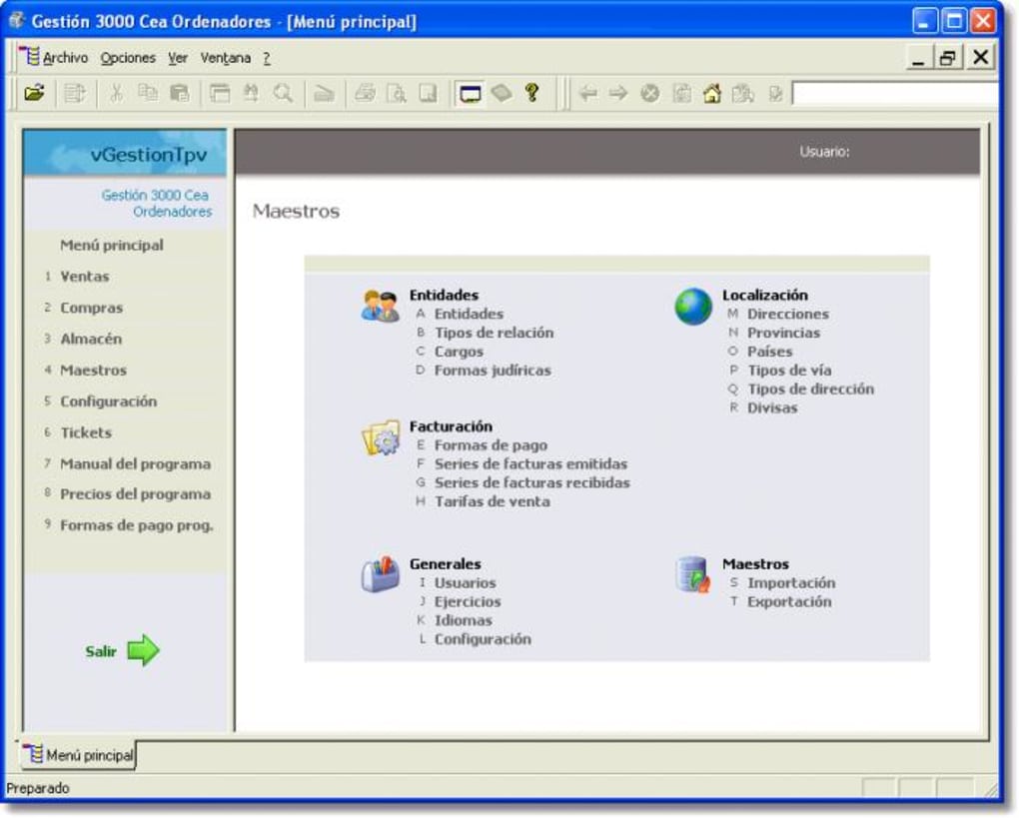The image size is (1019, 818).
Task: Click the Maestros database icon
Action: [x=692, y=574]
